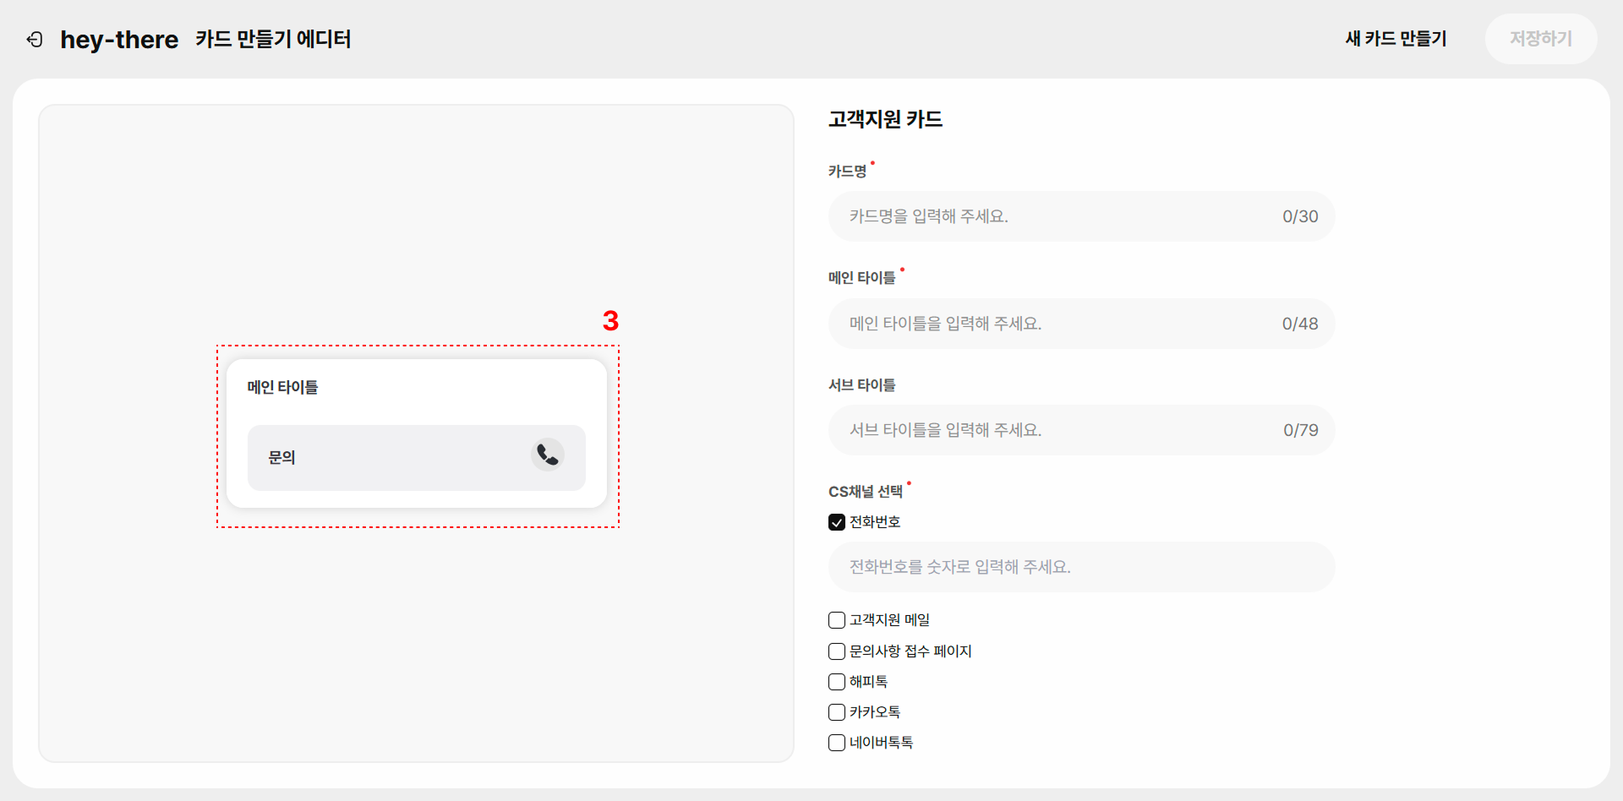This screenshot has width=1623, height=801.
Task: Select the 메인 타이틀 text in preview
Action: [x=282, y=387]
